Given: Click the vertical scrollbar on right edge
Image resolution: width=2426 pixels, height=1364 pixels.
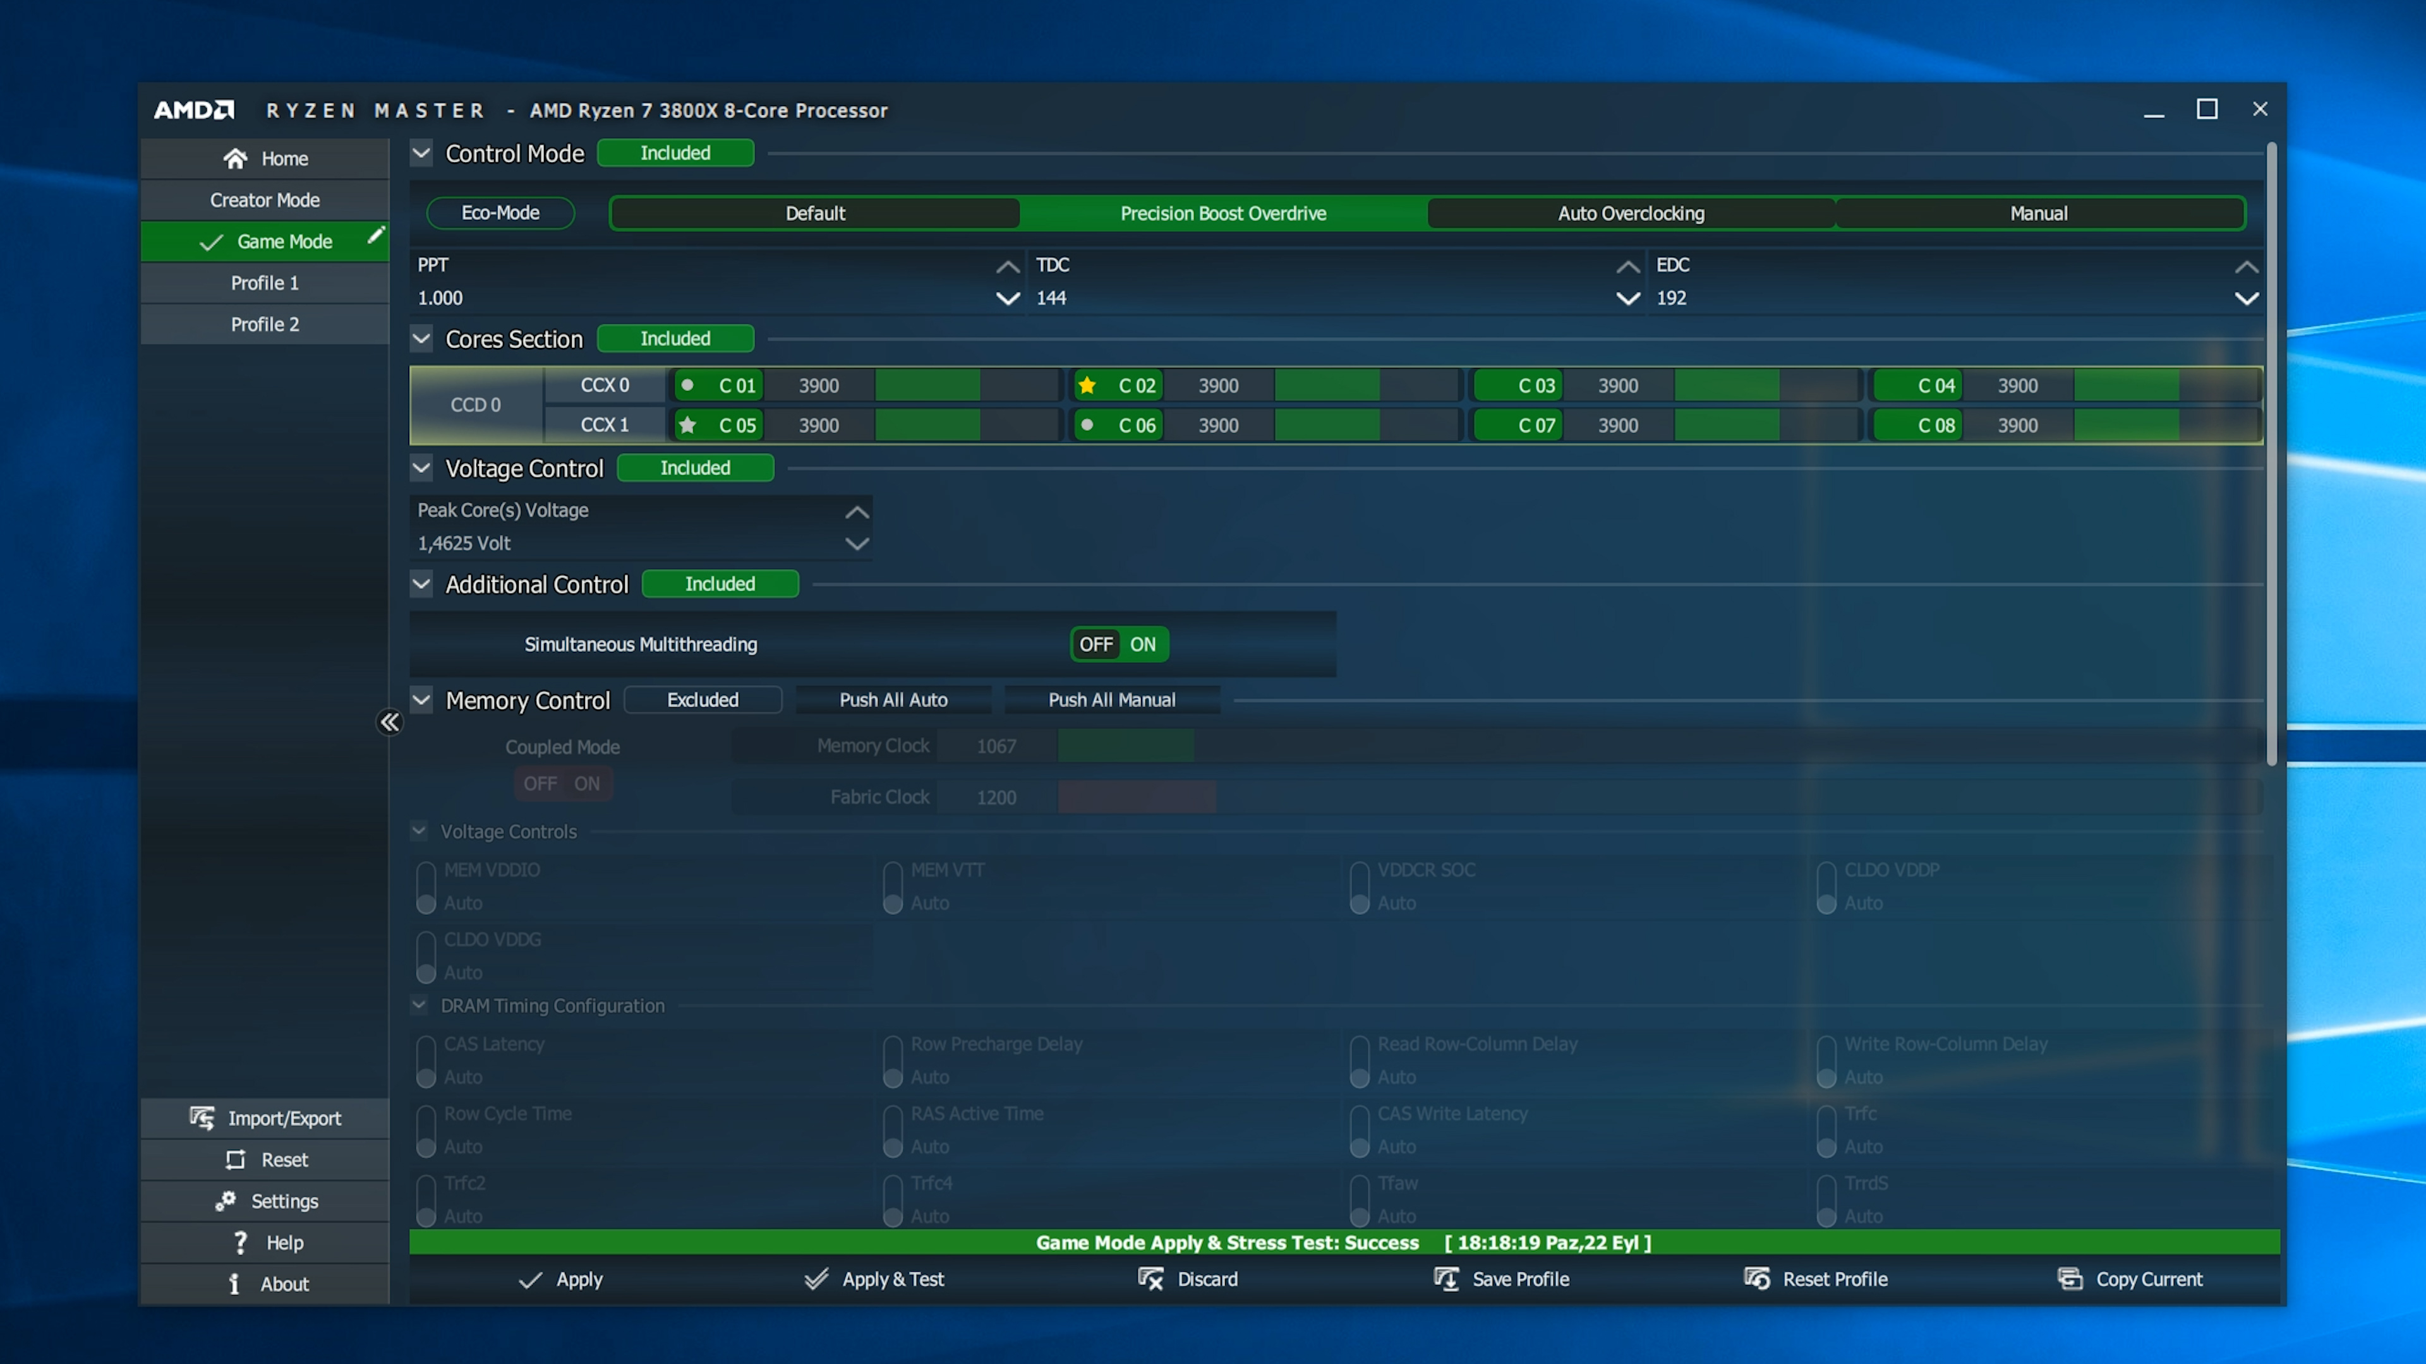Looking at the screenshot, I should tap(2272, 454).
